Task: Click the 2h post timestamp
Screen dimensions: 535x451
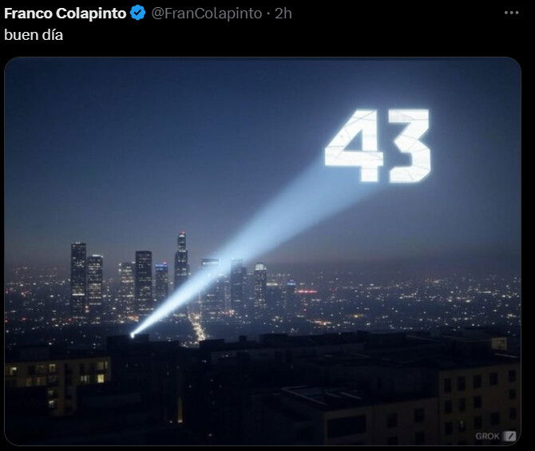Action: tap(283, 14)
